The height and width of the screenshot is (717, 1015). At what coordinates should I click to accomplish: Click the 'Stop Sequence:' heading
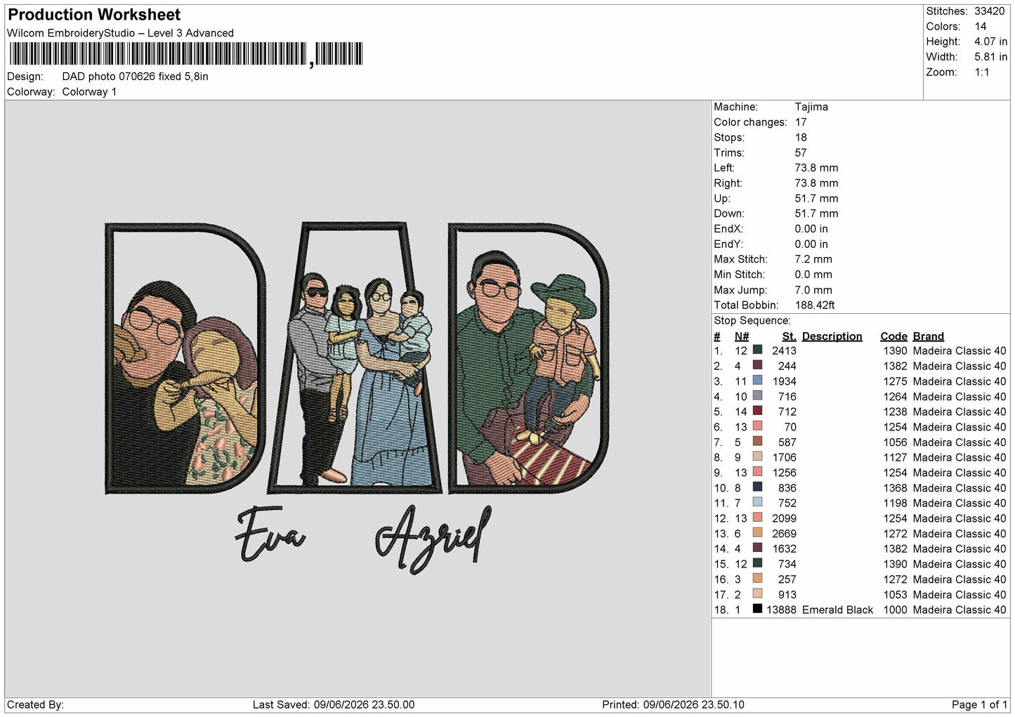click(x=752, y=321)
